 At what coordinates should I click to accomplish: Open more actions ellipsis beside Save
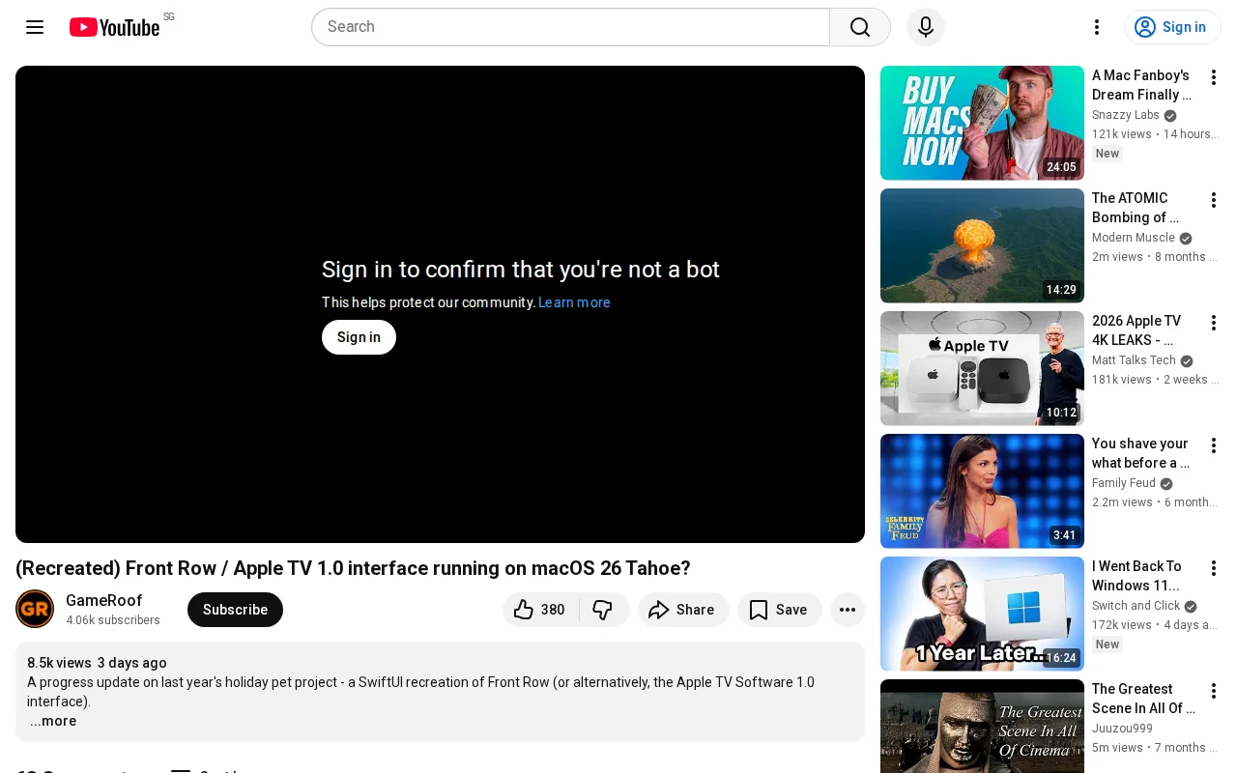click(x=848, y=610)
